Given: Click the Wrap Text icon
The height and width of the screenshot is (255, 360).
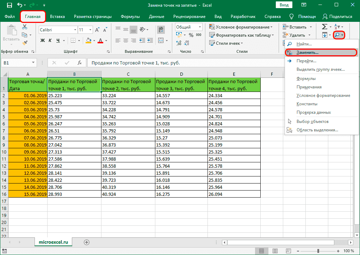Looking at the screenshot, I should [x=161, y=30].
